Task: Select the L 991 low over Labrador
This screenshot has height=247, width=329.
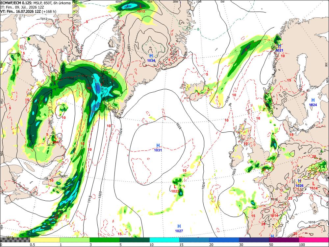Action: coord(56,140)
